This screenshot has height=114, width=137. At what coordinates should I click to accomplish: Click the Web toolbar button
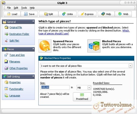pyautogui.click(x=123, y=14)
